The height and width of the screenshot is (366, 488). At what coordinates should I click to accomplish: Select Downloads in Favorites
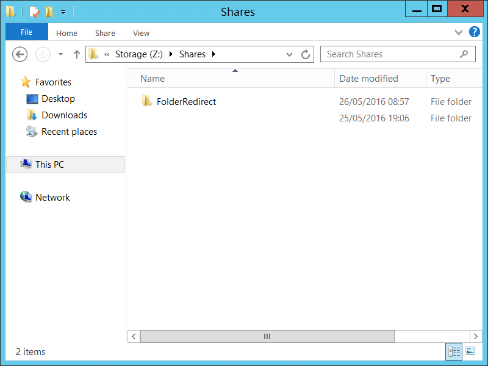tap(65, 115)
